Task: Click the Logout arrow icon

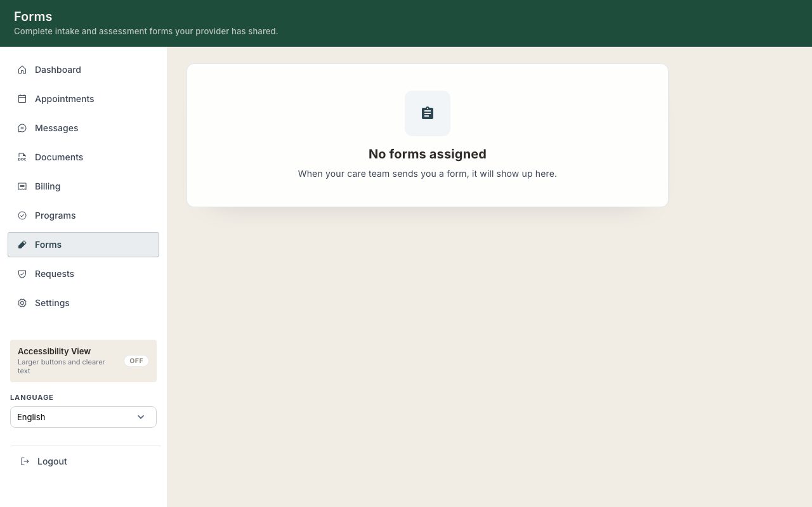Action: [25, 461]
